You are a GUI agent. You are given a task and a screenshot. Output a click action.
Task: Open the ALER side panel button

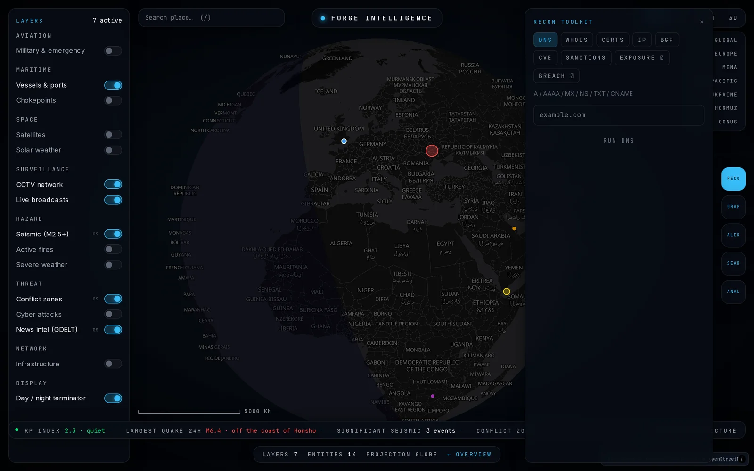tap(733, 235)
